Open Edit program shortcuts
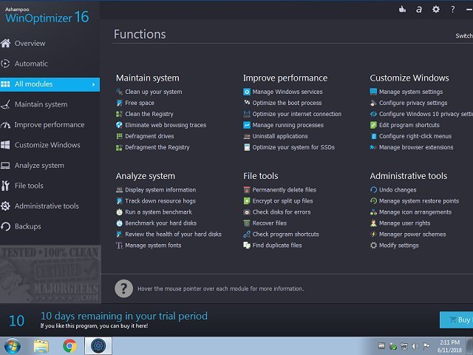The width and height of the screenshot is (473, 355). [x=409, y=125]
